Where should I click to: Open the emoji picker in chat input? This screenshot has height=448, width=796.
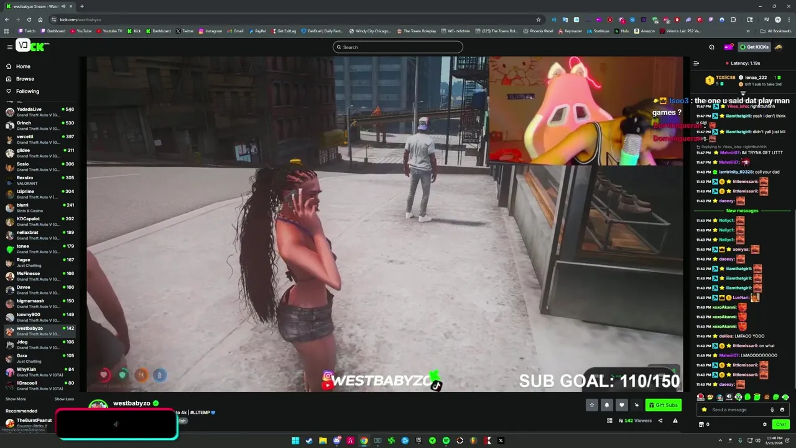[782, 409]
